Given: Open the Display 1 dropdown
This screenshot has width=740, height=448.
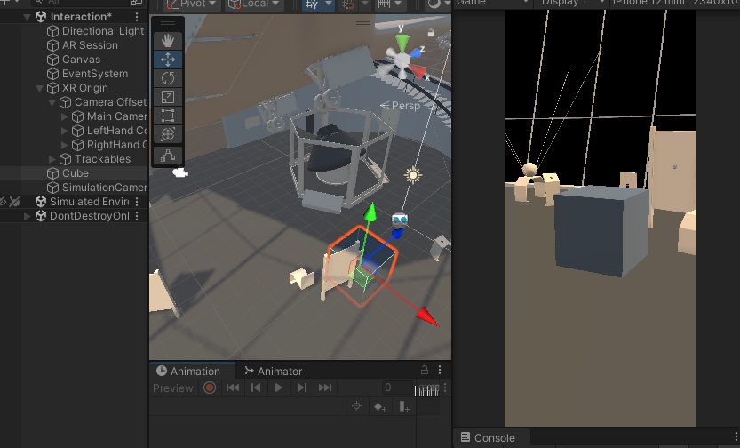Looking at the screenshot, I should 571,3.
